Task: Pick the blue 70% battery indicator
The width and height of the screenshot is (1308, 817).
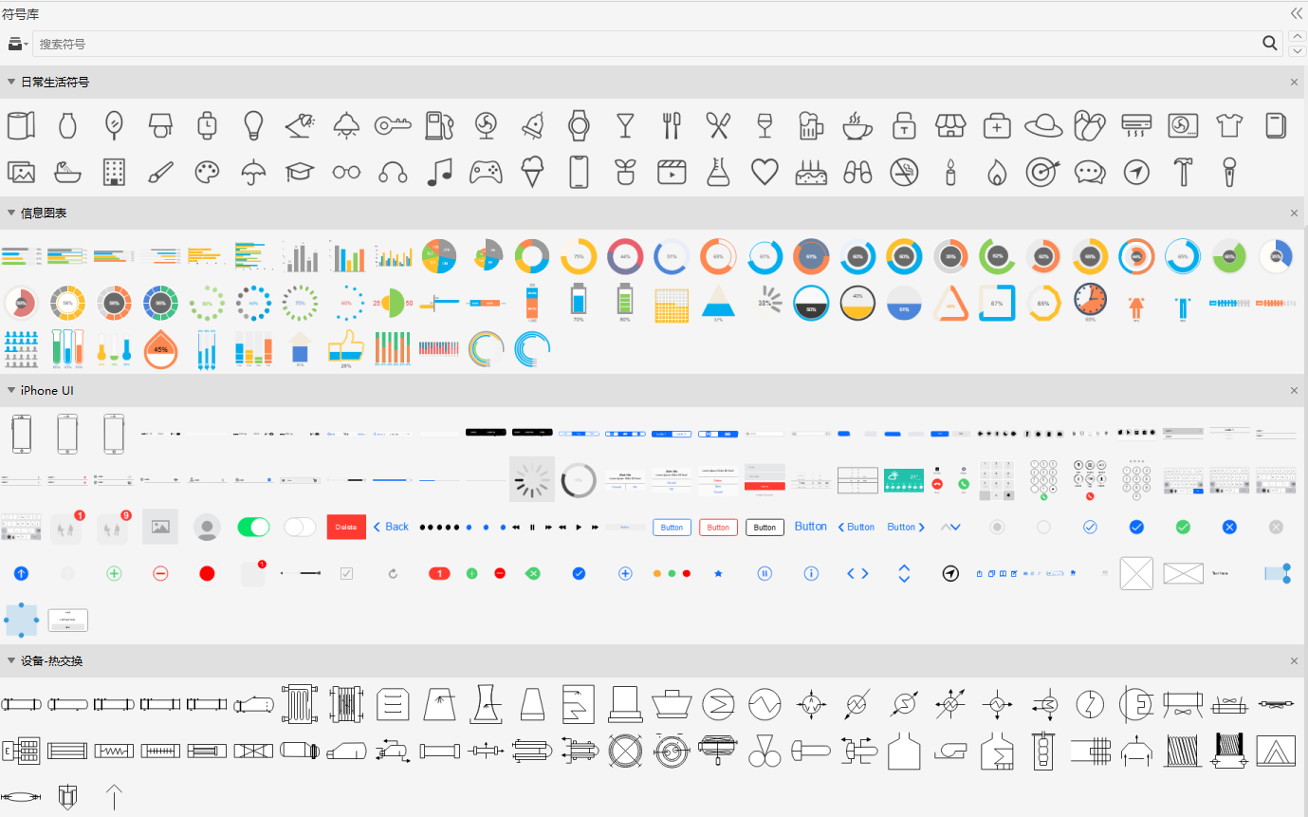Action: (x=579, y=302)
